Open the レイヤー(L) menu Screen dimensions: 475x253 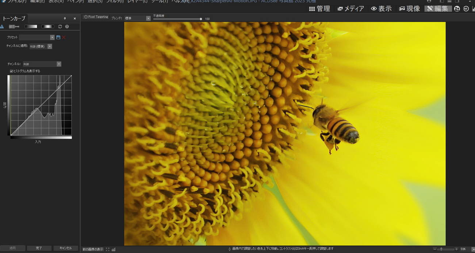[x=138, y=1]
